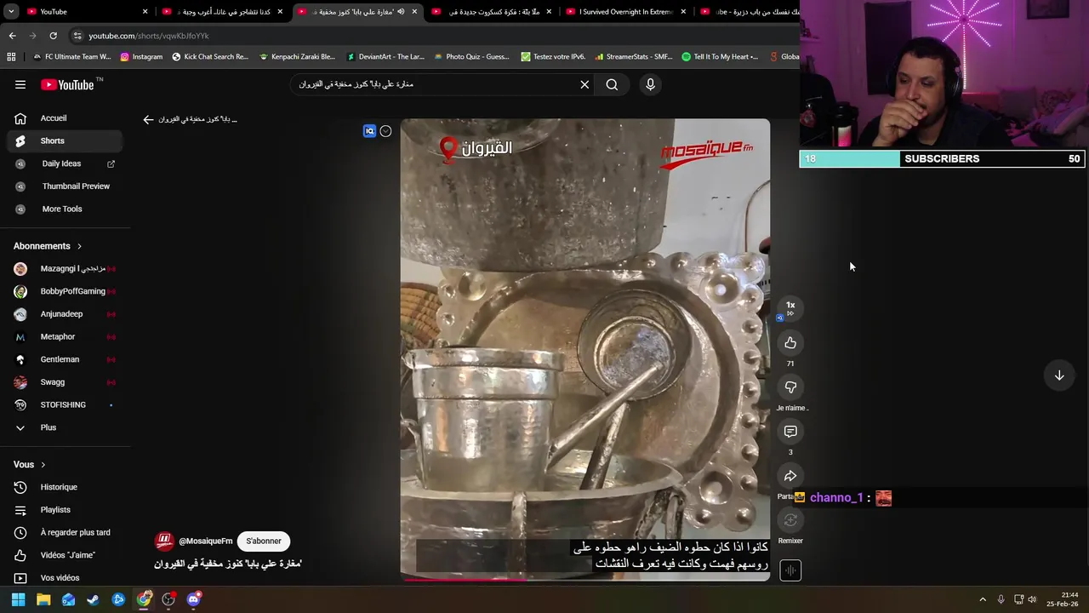The image size is (1089, 613).
Task: Open Windows Start menu
Action: tap(18, 599)
